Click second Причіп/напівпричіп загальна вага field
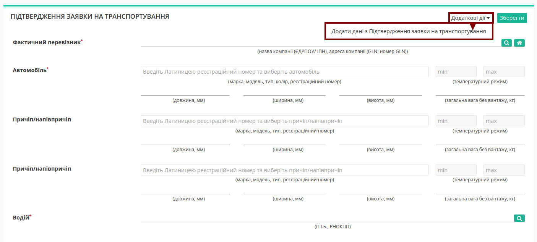Screen dimensions: 537x242 480,190
